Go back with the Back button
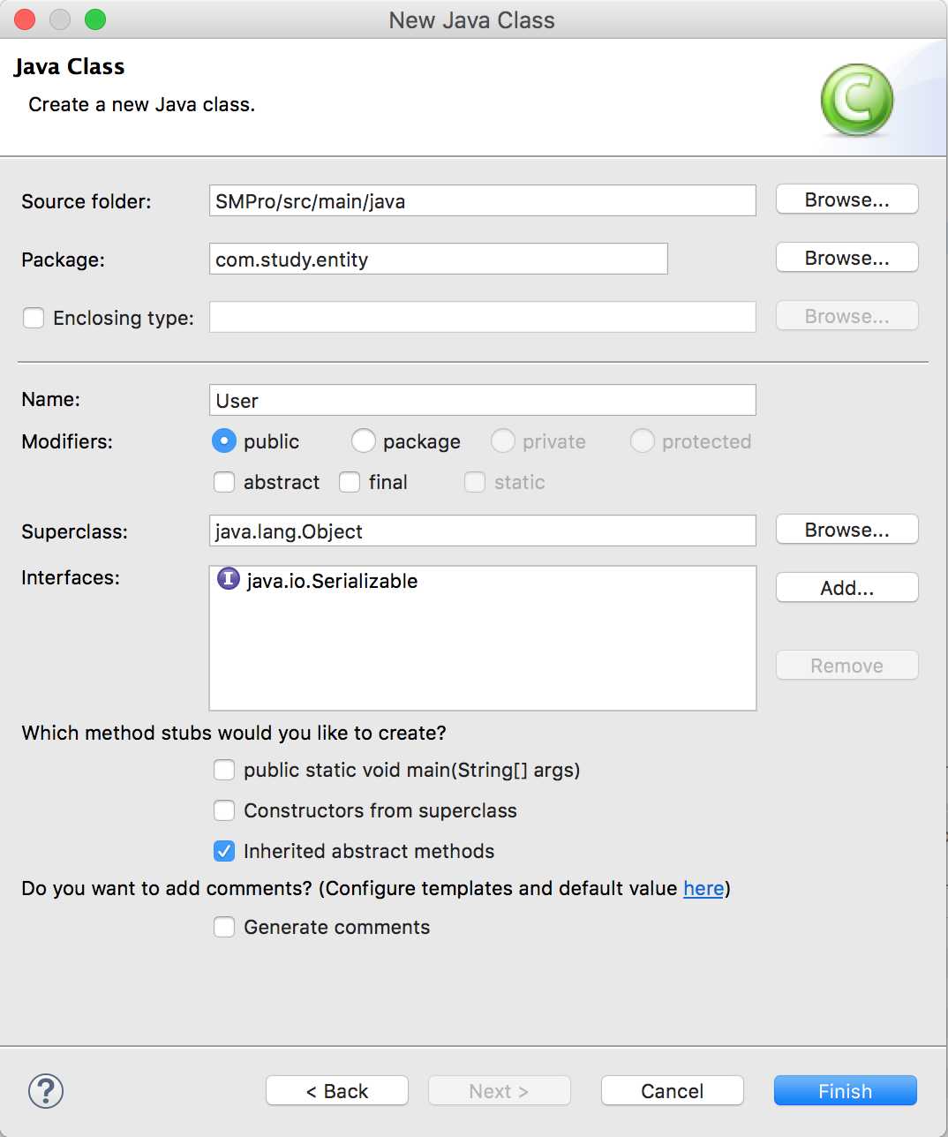Viewport: 948px width, 1137px height. click(x=336, y=1091)
